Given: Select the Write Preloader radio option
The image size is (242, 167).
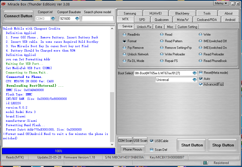Looking at the screenshot, I should coord(162,54).
